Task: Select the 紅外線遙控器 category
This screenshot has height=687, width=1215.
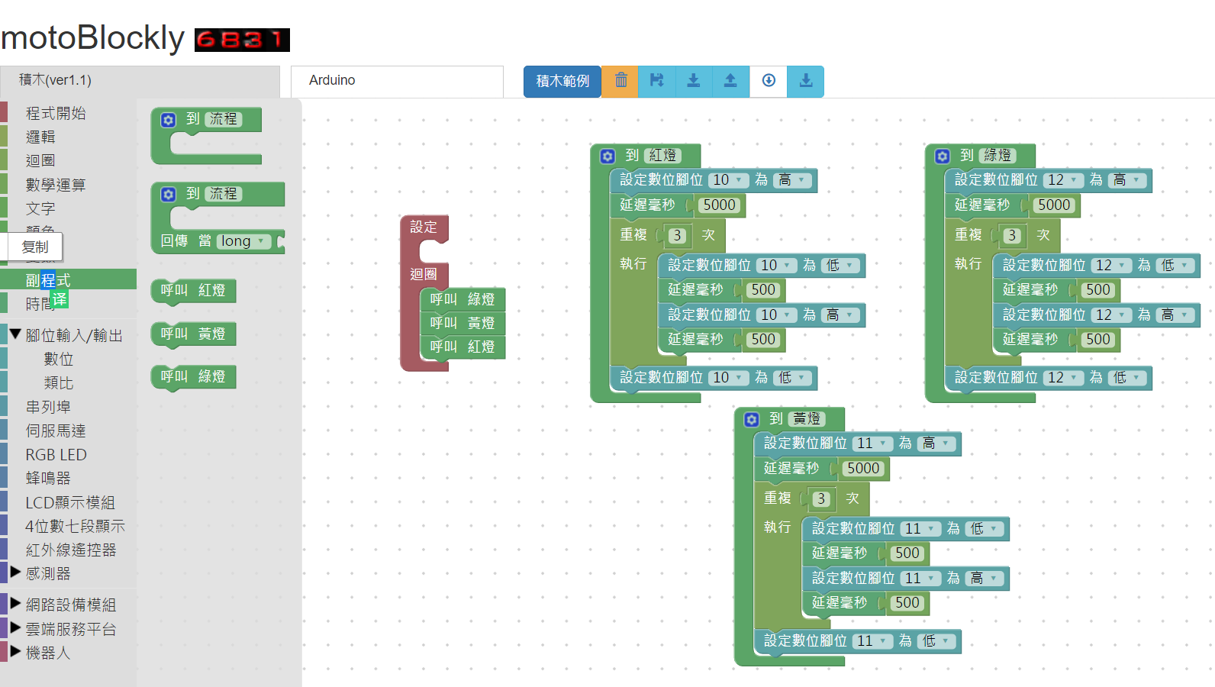Action: pyautogui.click(x=71, y=550)
